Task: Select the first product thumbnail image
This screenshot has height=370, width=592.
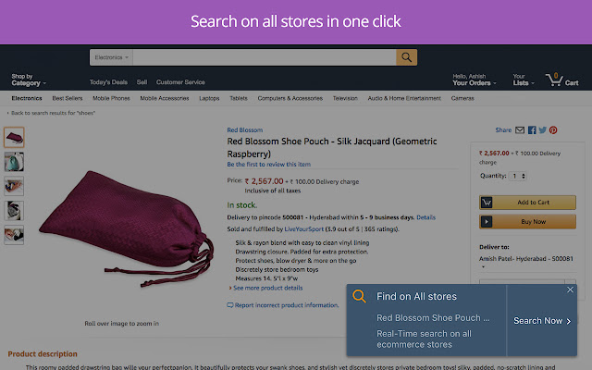Action: (x=15, y=138)
